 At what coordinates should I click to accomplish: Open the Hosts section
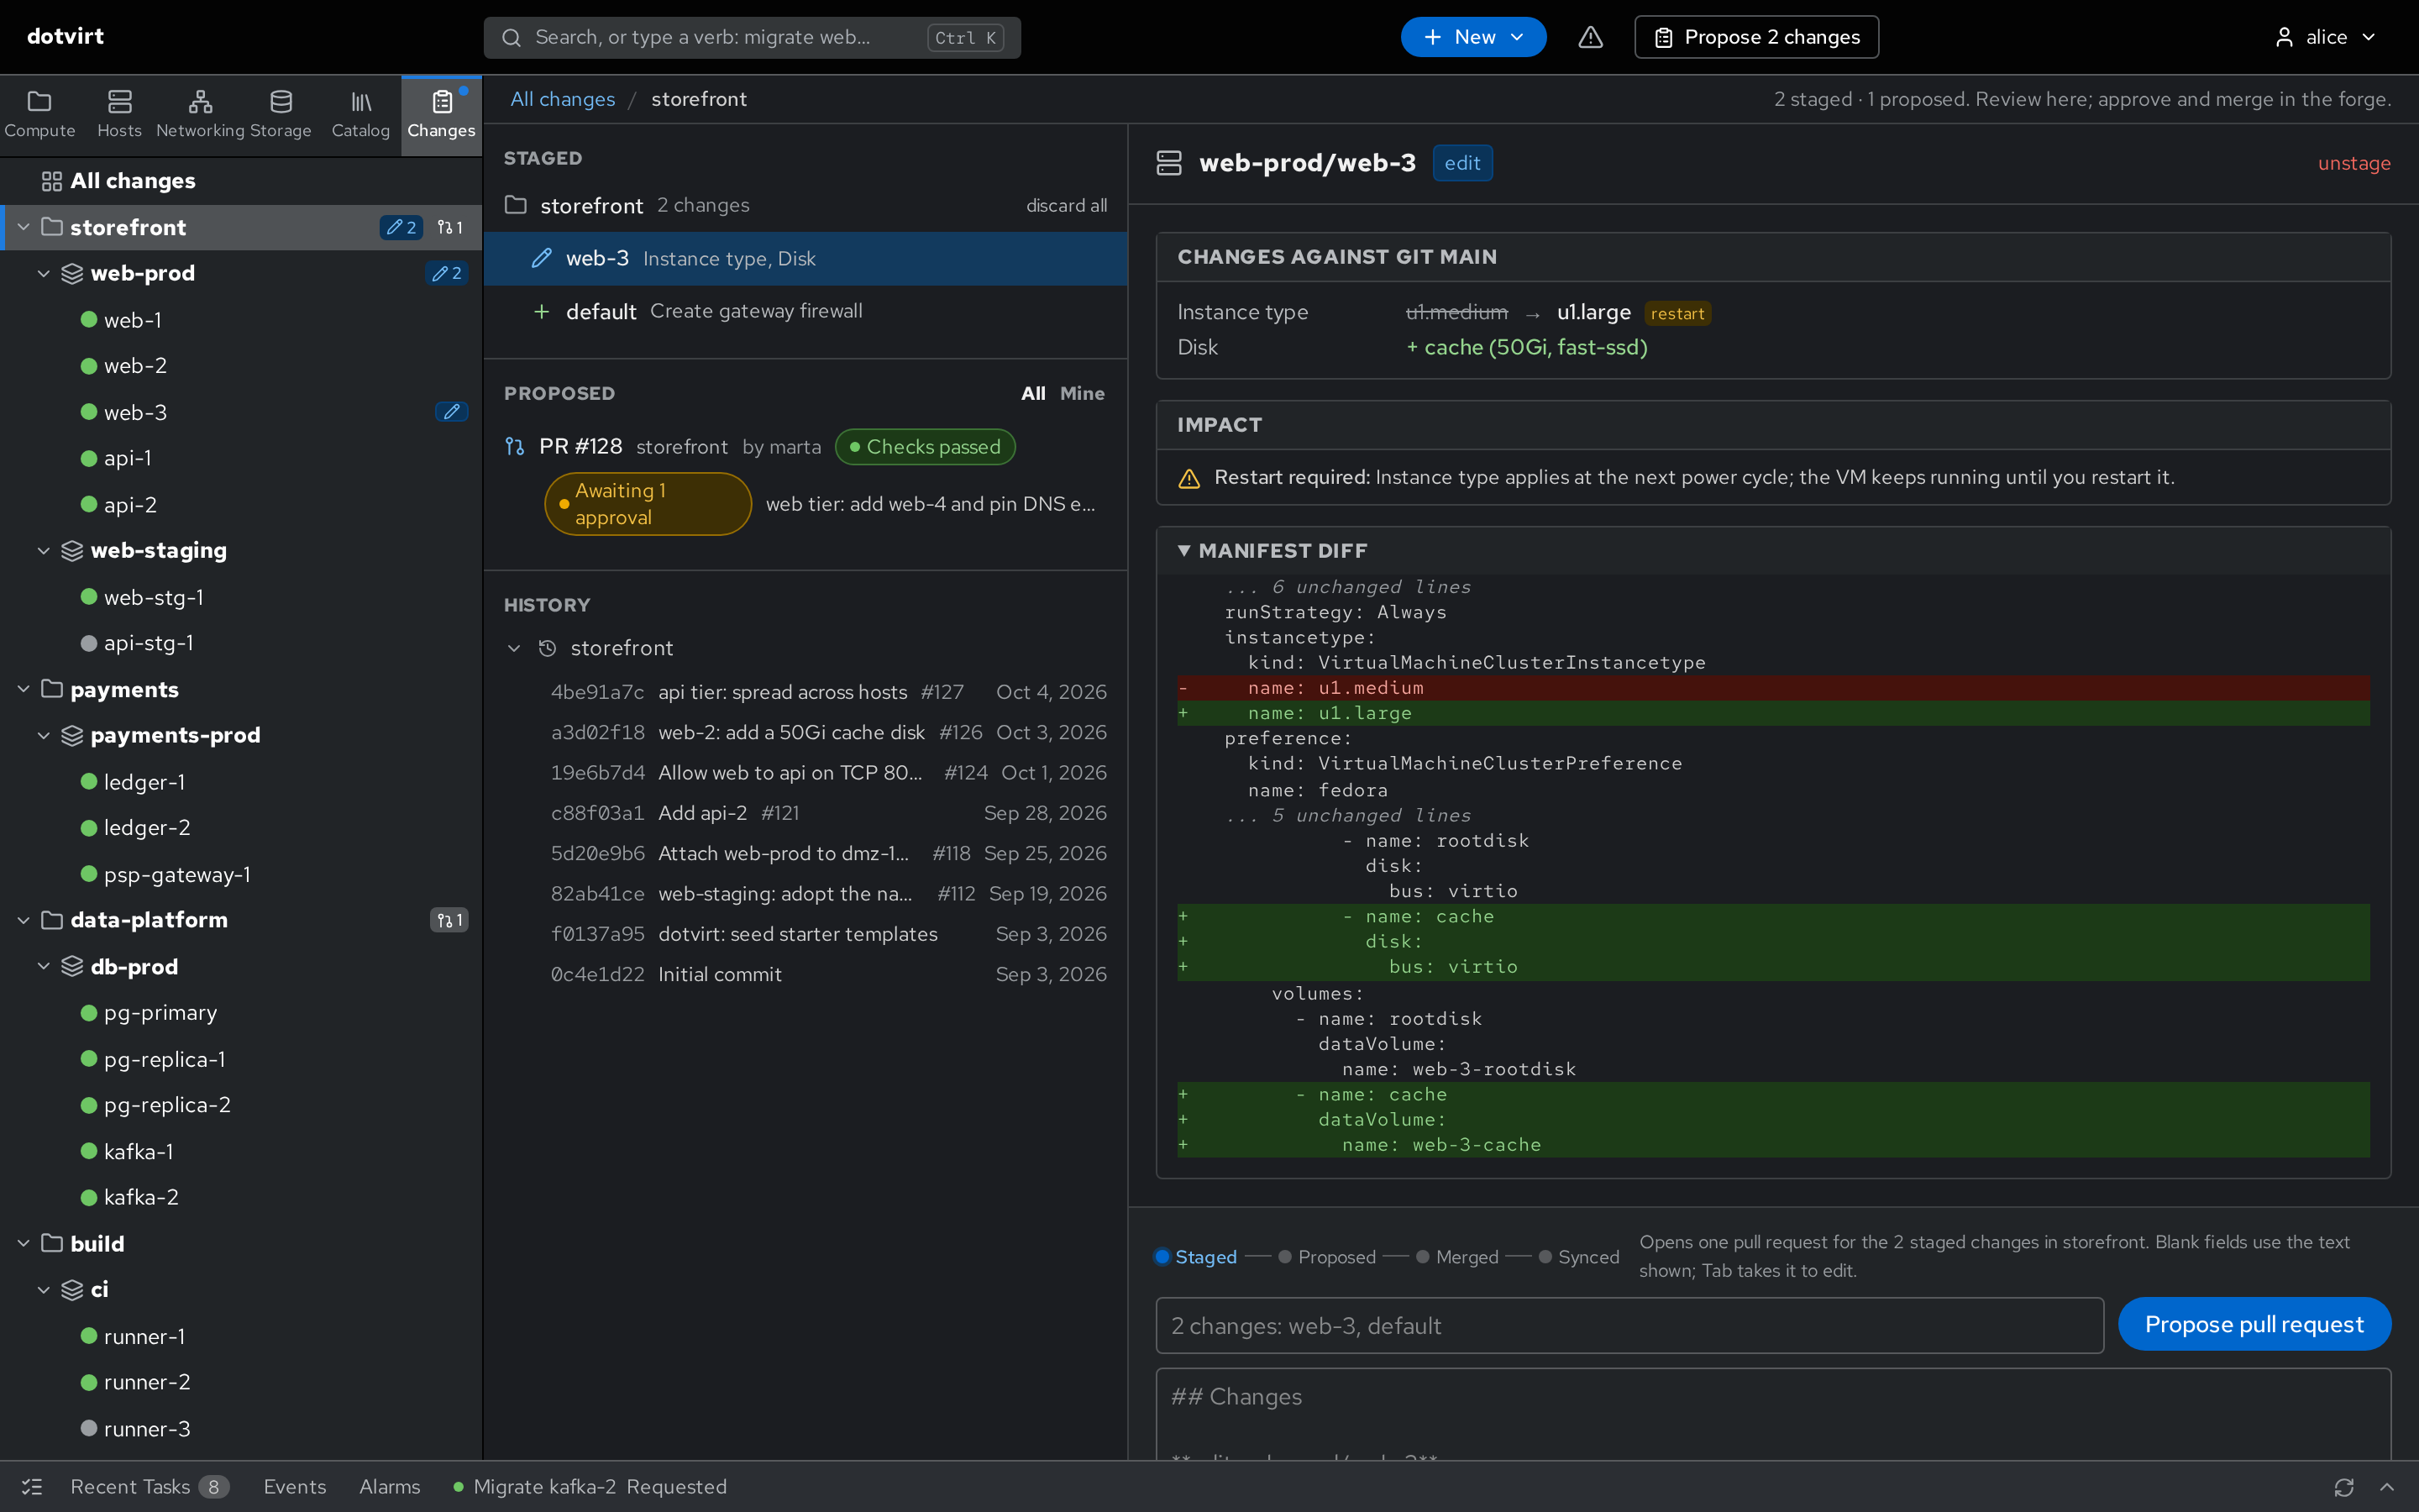pos(119,115)
